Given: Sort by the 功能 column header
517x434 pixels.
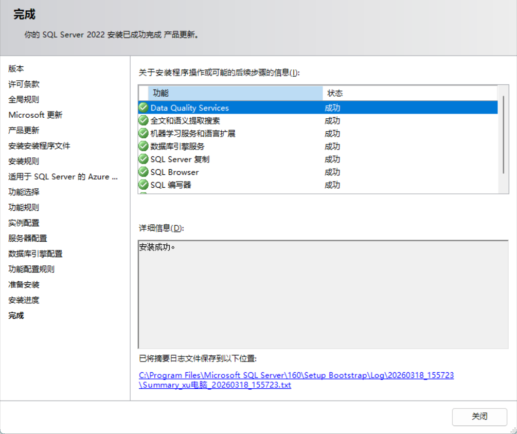Looking at the screenshot, I should (236, 93).
